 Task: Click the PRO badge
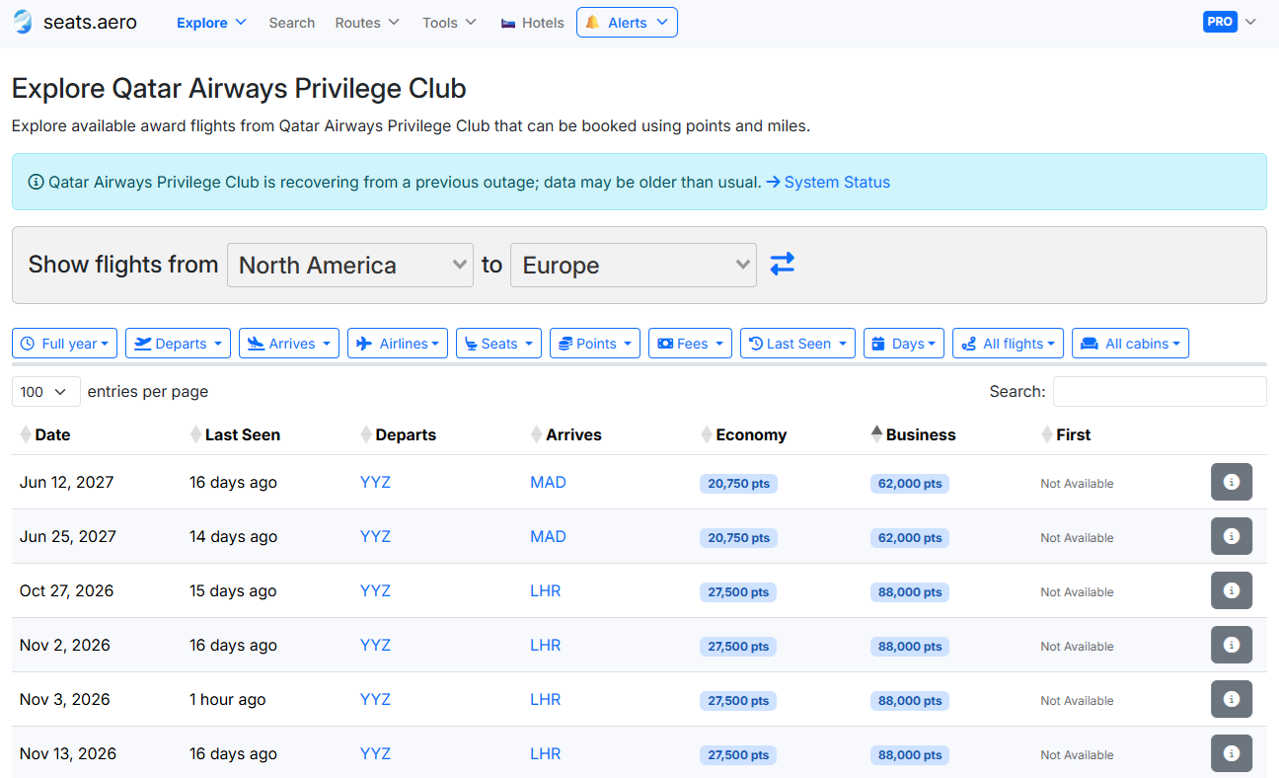click(x=1220, y=22)
